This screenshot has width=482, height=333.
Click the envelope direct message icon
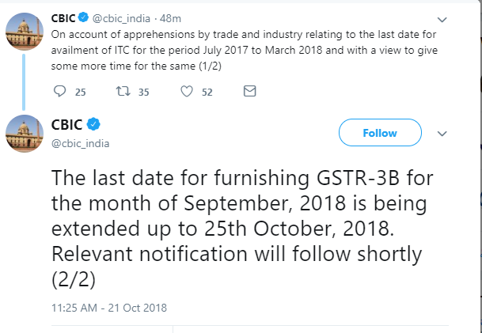[x=249, y=91]
